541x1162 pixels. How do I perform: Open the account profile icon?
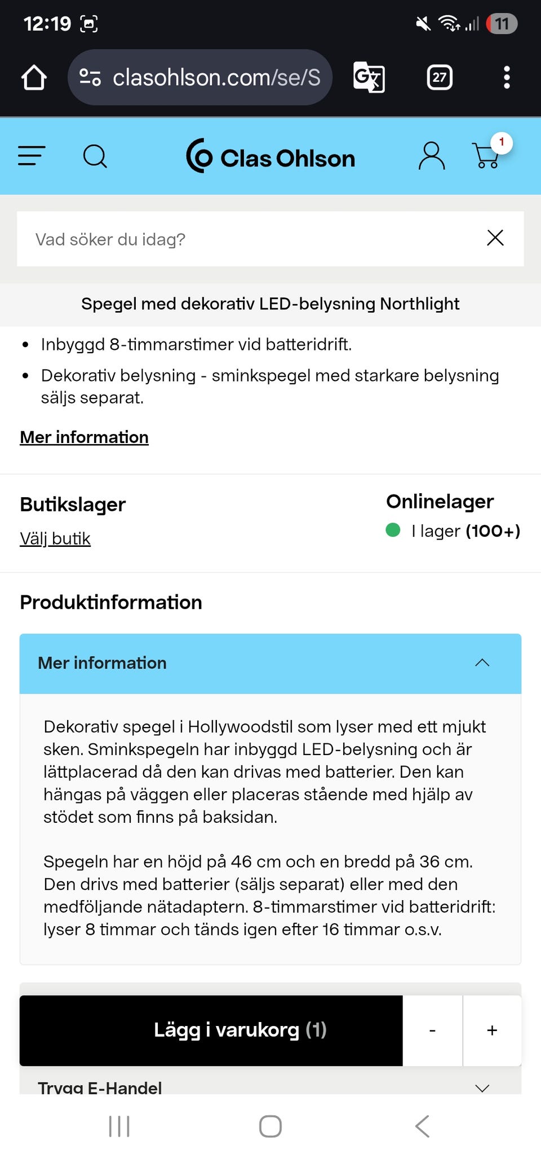point(431,156)
